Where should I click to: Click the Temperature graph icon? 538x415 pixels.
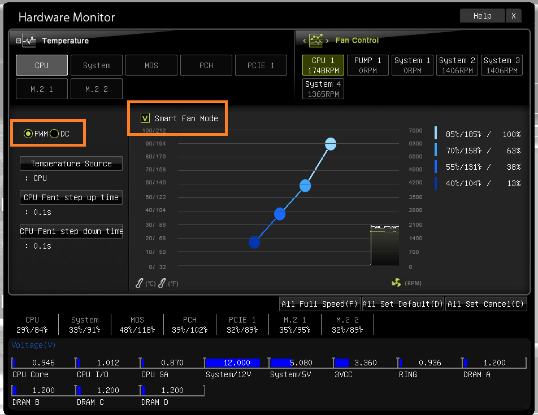coord(29,41)
